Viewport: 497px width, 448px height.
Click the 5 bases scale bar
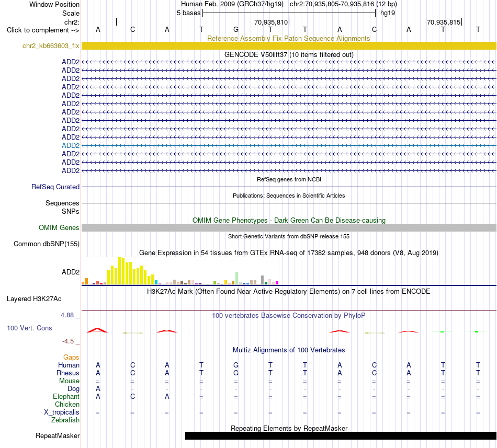pyautogui.click(x=289, y=13)
